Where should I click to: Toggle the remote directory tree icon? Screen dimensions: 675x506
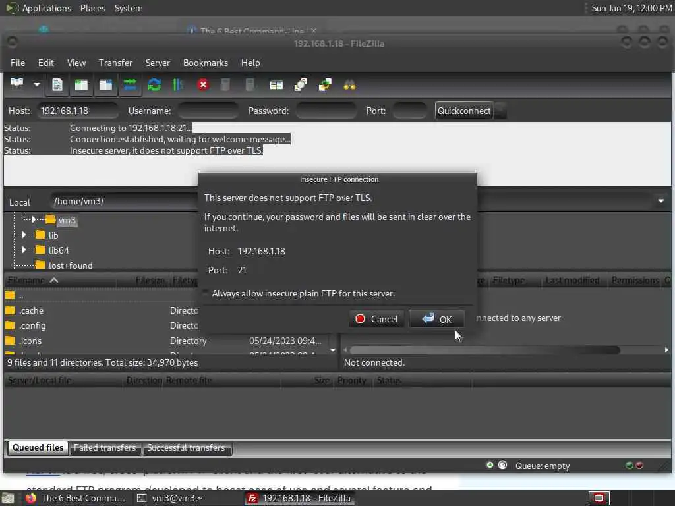(105, 85)
